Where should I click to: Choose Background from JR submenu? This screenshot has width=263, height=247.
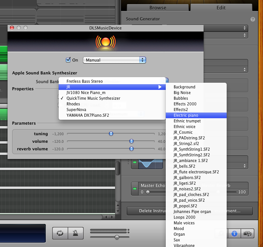click(196, 87)
